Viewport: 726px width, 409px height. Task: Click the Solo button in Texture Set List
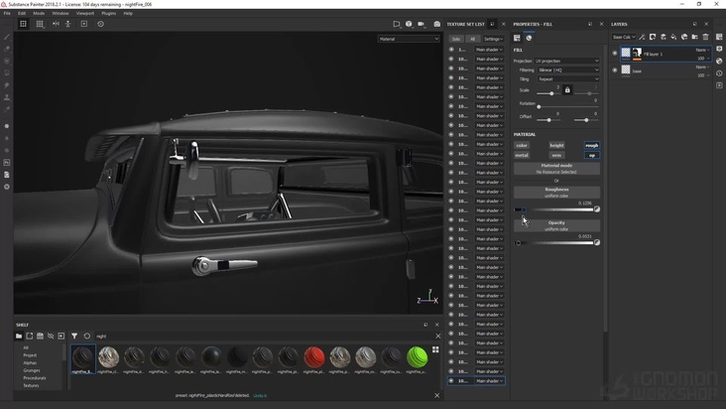tap(456, 39)
